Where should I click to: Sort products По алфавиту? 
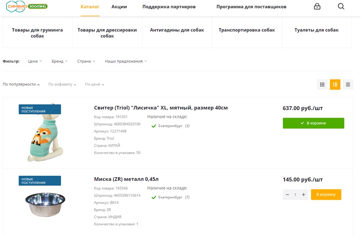click(62, 85)
